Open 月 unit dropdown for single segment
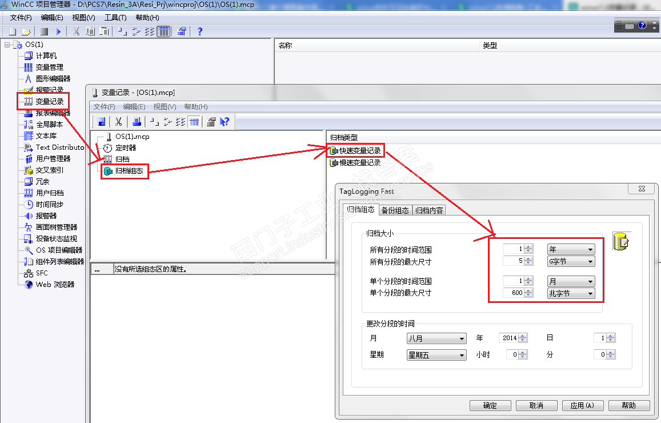 click(571, 281)
